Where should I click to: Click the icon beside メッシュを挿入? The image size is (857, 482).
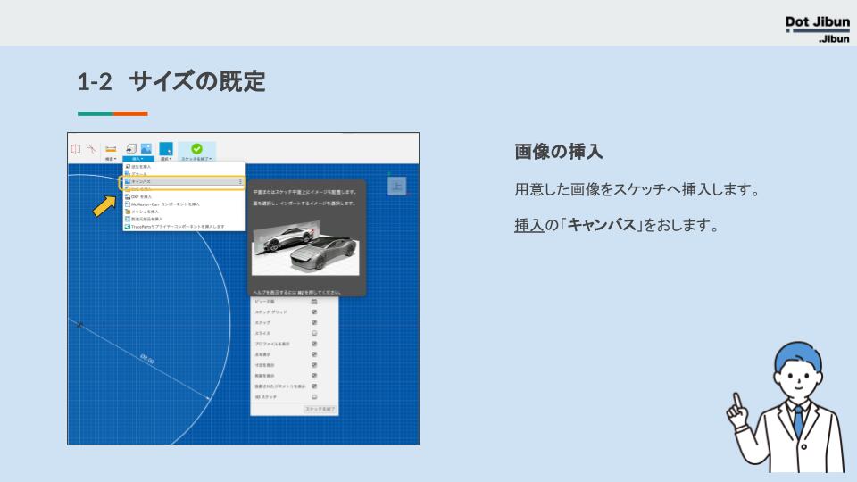click(128, 212)
